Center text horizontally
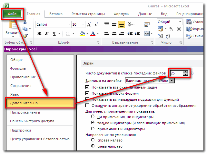207x154 pixels. click(x=114, y=34)
